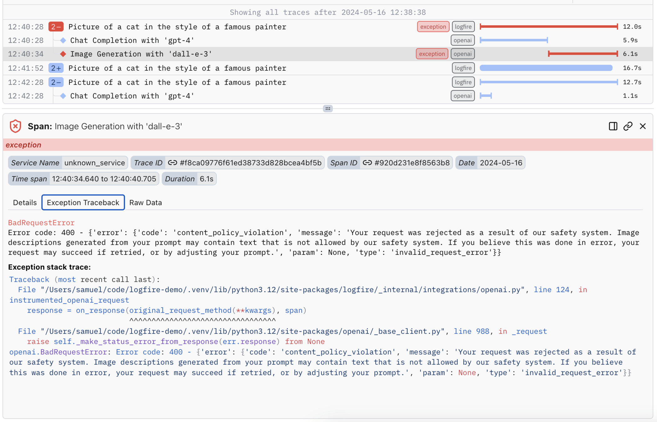
Task: Click the red 12.0s duration bar
Action: tap(548, 27)
